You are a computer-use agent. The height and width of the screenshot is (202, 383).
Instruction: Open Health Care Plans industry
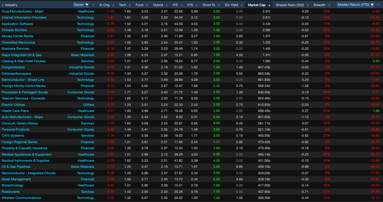15,111
